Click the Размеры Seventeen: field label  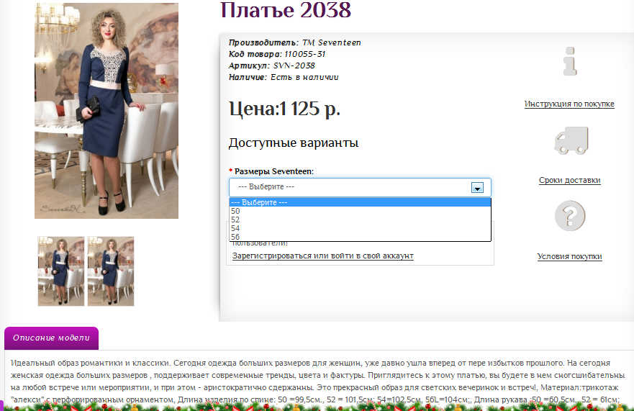click(x=273, y=171)
